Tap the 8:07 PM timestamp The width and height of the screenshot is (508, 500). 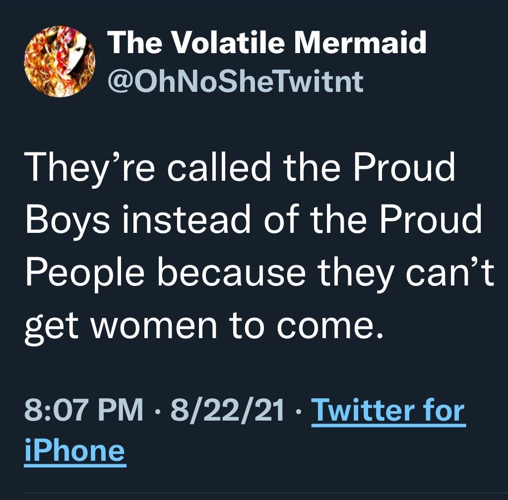(x=83, y=410)
